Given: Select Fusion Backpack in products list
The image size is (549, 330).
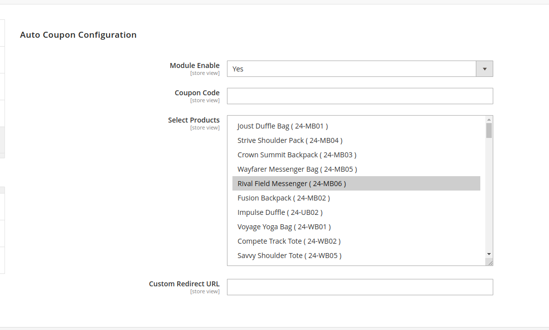Looking at the screenshot, I should (284, 198).
